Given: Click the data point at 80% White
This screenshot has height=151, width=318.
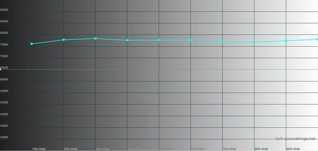Looking at the screenshot, I should coord(254,42).
